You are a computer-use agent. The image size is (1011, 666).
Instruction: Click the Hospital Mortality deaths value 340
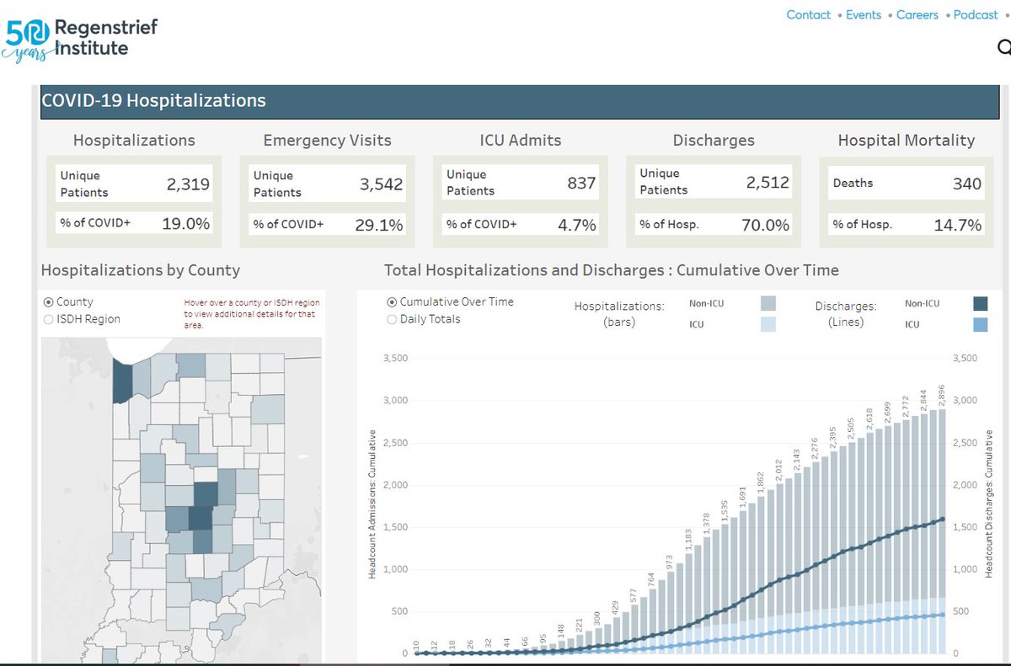(x=967, y=183)
